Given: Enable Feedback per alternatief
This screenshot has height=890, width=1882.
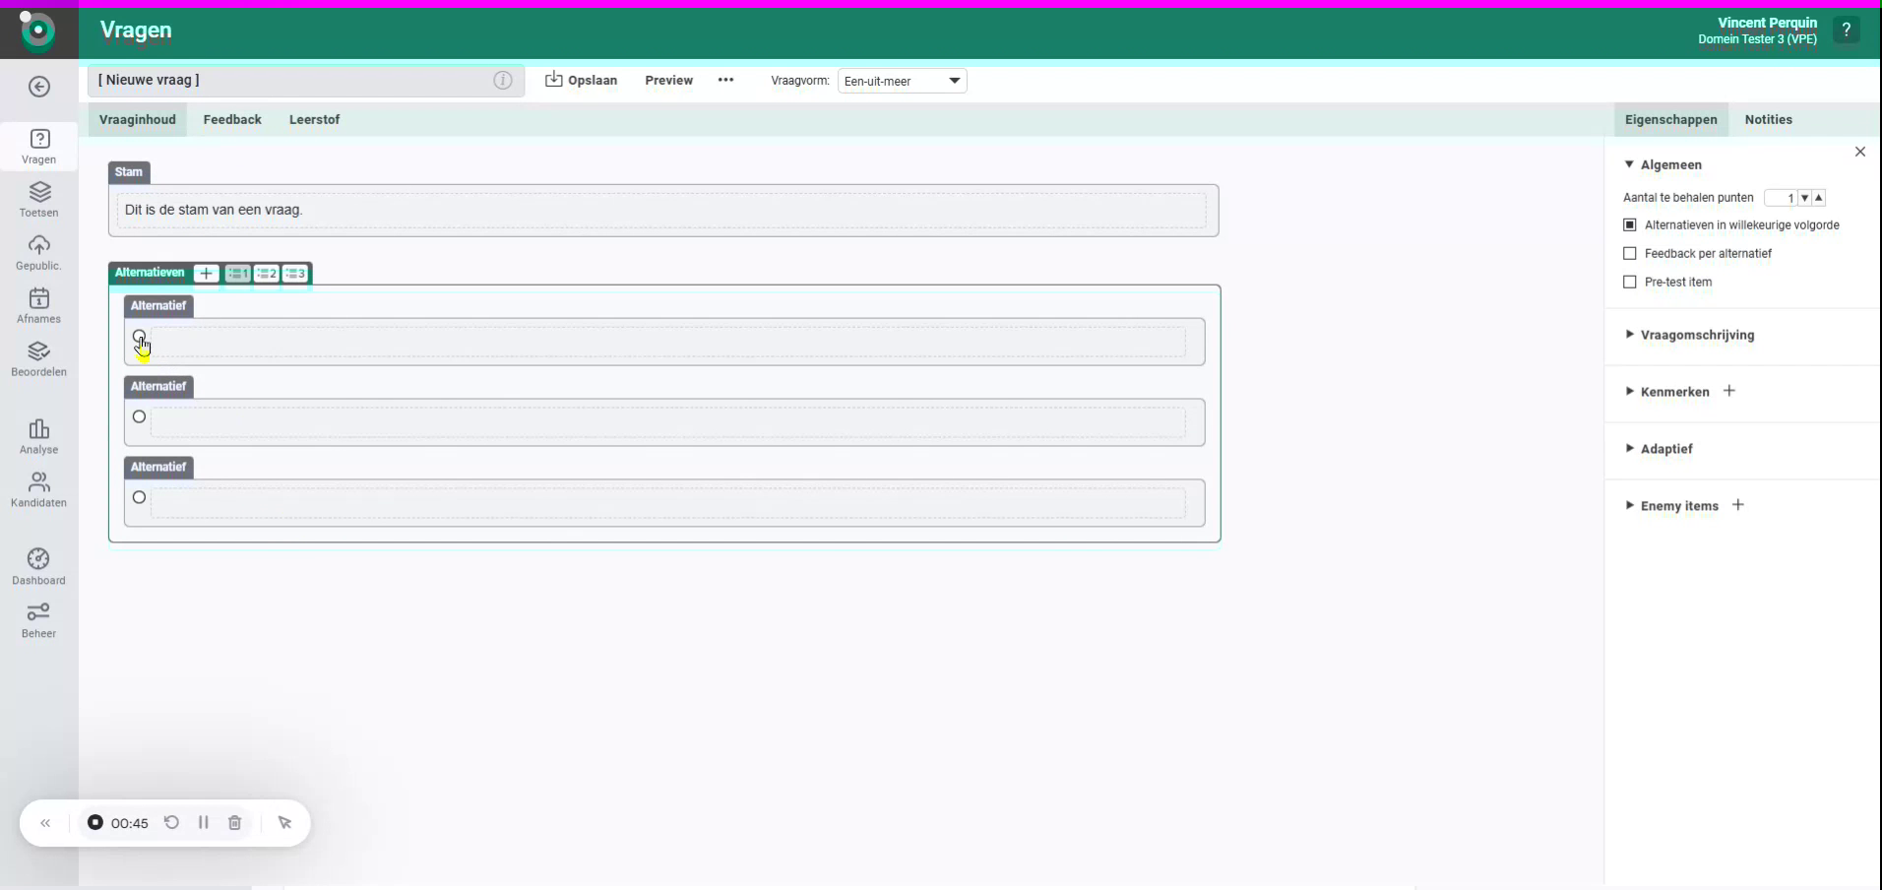Looking at the screenshot, I should 1630,253.
